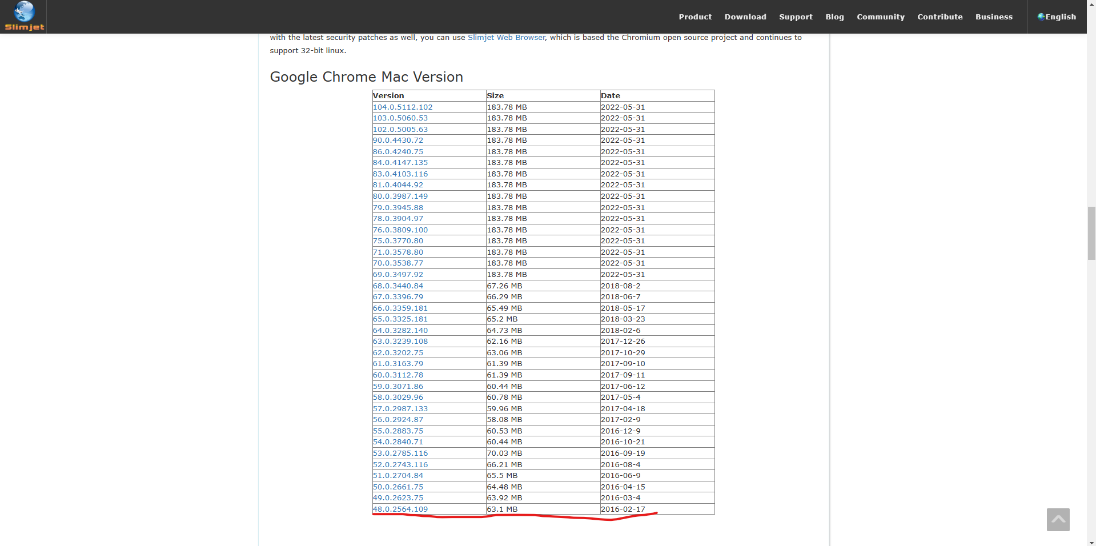The image size is (1096, 546).
Task: Download Chrome version 80.0.3987.149
Action: [x=400, y=196]
